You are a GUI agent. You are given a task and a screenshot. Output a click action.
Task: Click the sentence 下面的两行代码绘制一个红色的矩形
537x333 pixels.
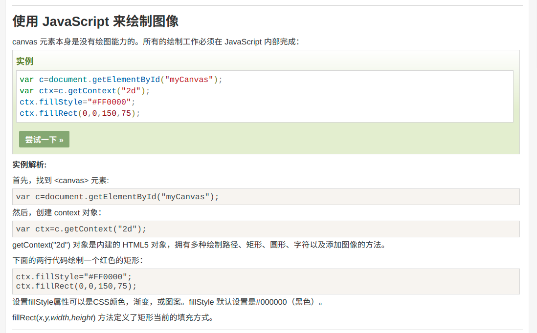[x=77, y=260]
